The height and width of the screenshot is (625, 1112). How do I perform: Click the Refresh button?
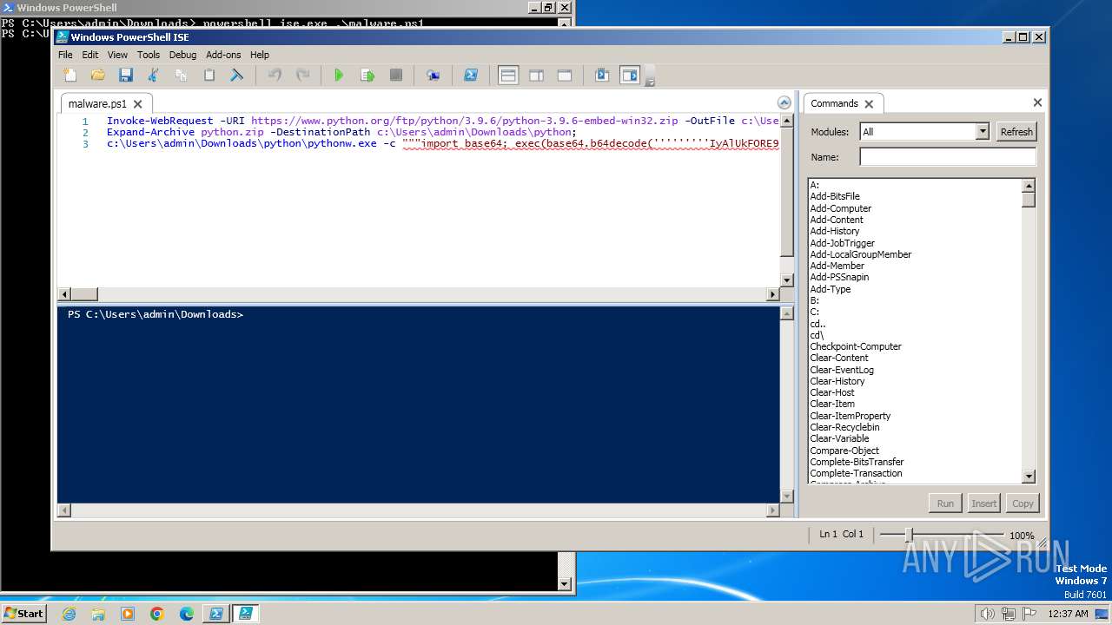(1016, 132)
